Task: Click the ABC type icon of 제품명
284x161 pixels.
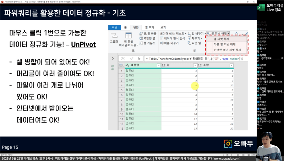Action: (x=127, y=65)
